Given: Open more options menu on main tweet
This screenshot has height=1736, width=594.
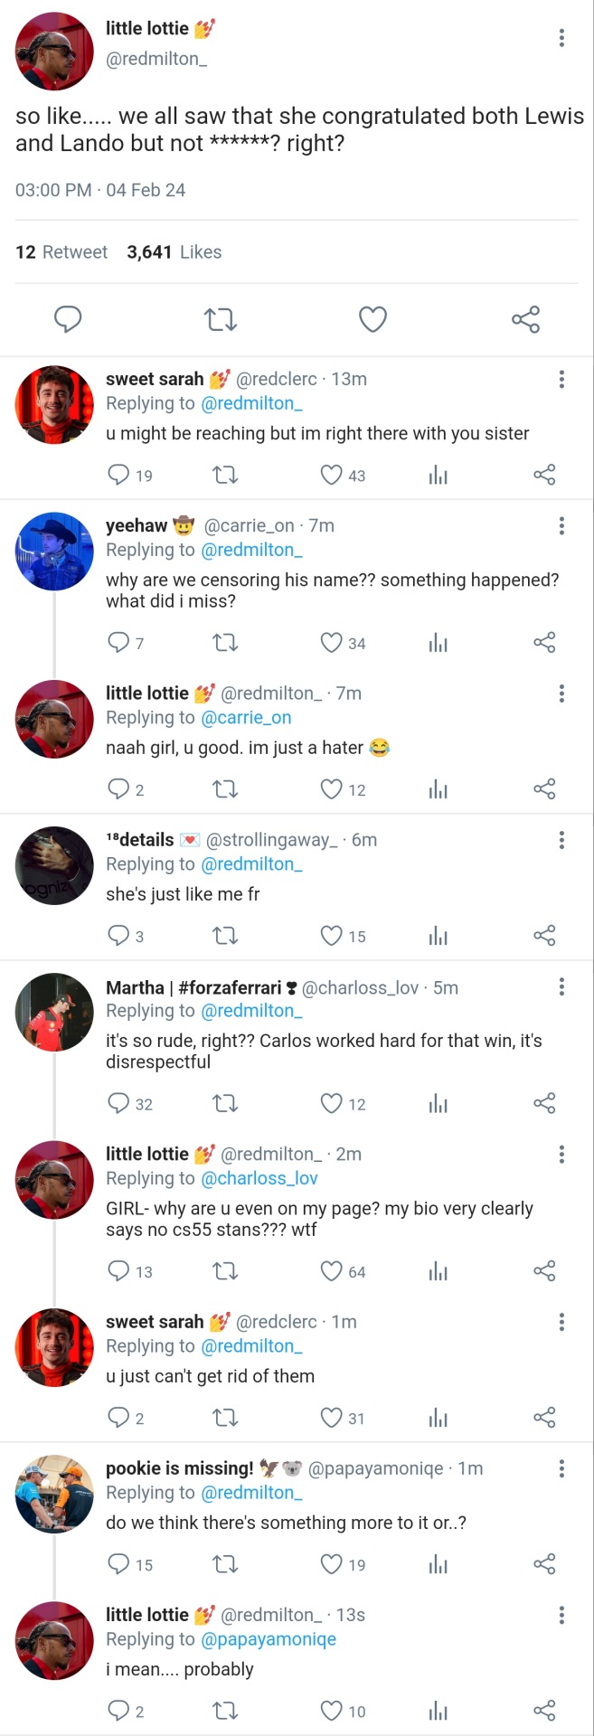Looking at the screenshot, I should pos(561,37).
